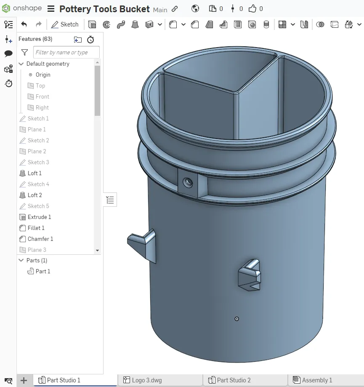Open the pattern tool dropdown arrow
Viewport: 364px width, 387px height.
[x=293, y=24]
